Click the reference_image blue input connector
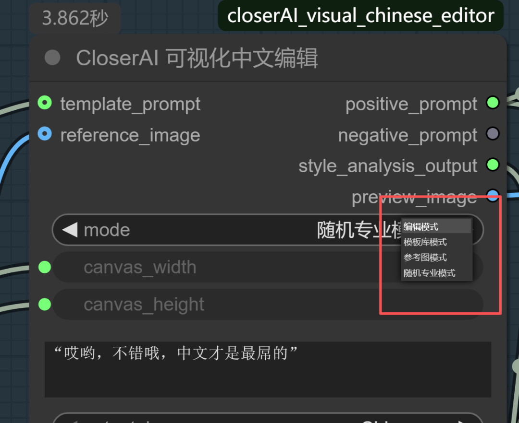 tap(45, 134)
